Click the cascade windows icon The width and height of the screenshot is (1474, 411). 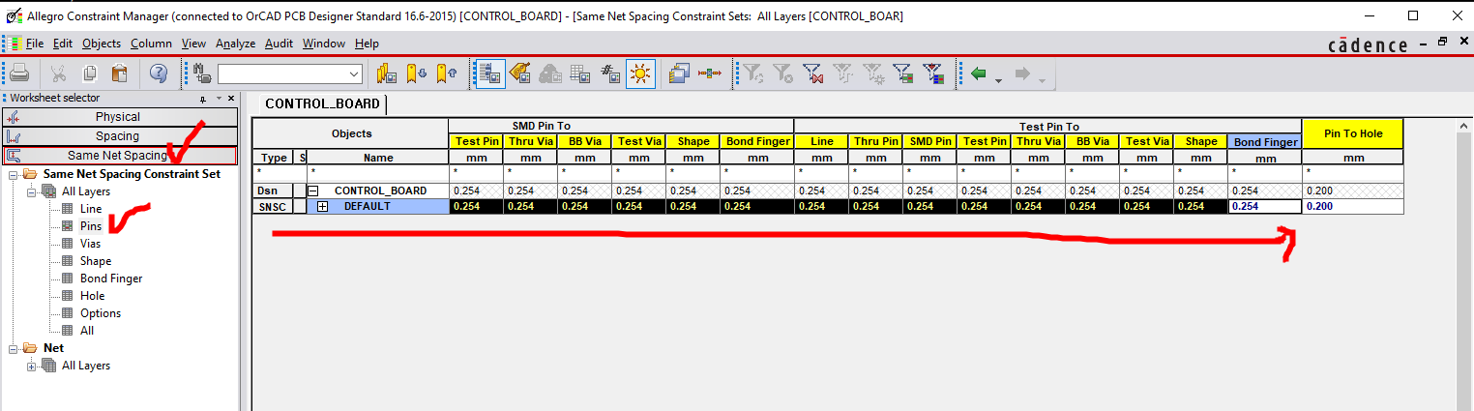point(680,73)
